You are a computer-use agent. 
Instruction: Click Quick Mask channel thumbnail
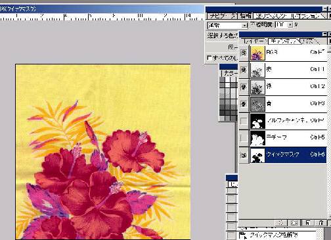(257, 155)
